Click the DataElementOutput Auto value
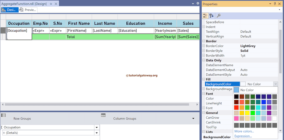 (244, 70)
